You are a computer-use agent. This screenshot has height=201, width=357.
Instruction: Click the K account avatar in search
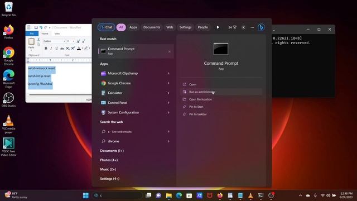(243, 27)
